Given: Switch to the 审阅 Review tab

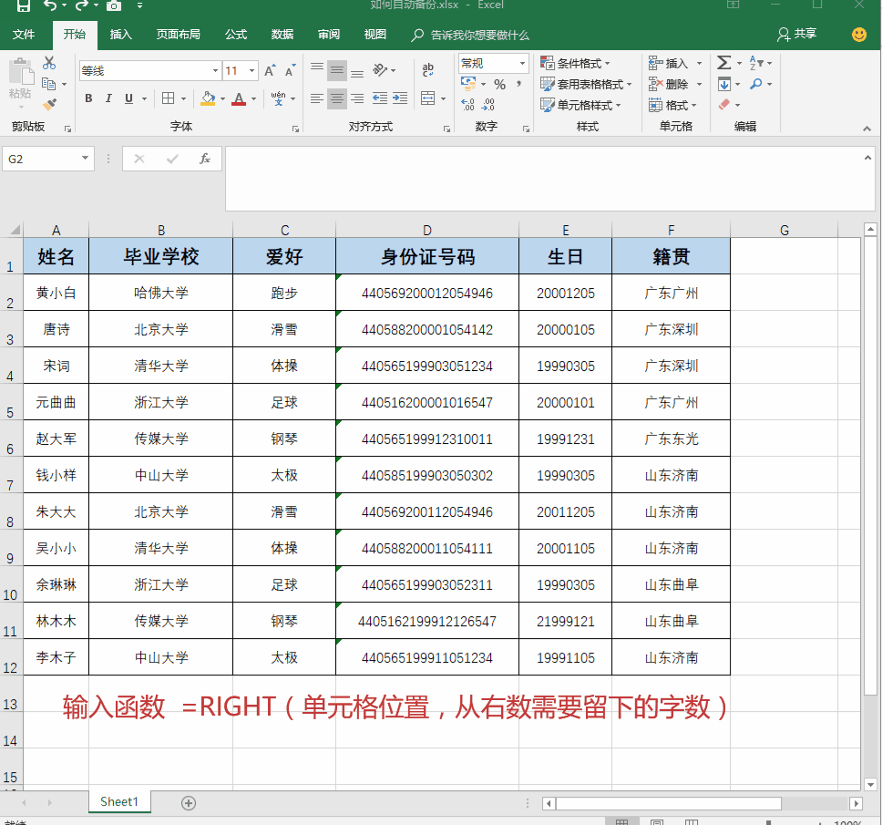Looking at the screenshot, I should 329,35.
